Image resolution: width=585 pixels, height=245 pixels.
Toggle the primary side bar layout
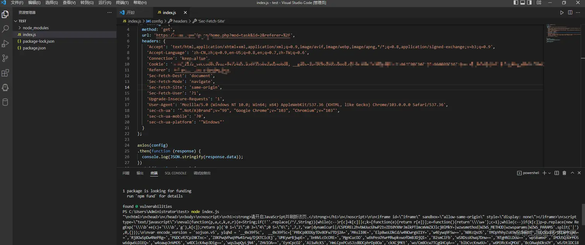(516, 3)
